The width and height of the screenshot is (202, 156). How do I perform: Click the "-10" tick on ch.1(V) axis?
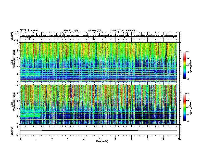(x=17, y=40)
